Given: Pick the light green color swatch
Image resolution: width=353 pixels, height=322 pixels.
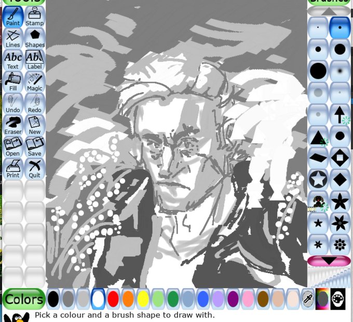Looking at the screenshot, I should click(158, 299).
